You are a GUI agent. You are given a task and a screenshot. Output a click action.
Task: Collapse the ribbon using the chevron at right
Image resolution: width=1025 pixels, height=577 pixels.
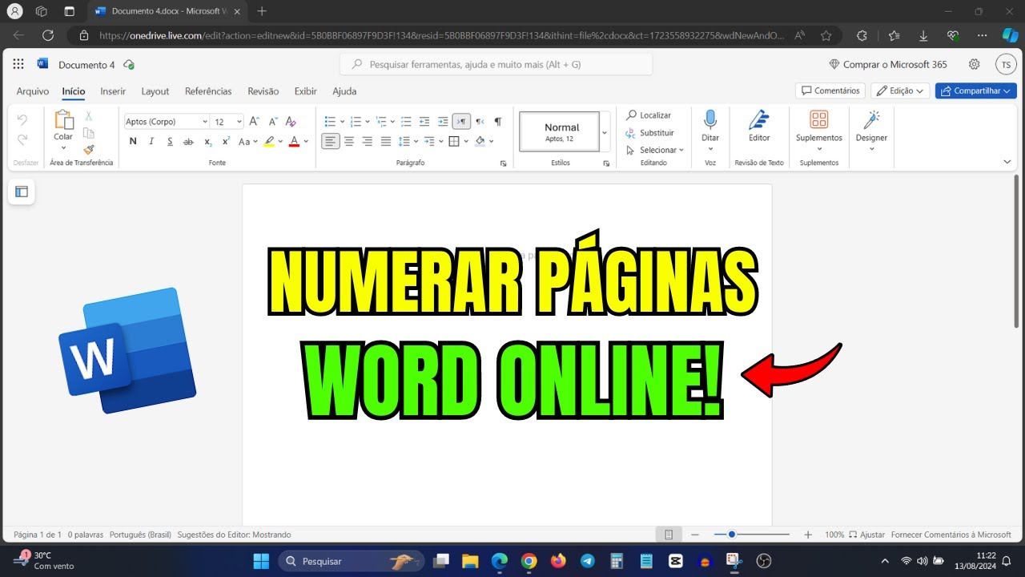point(1007,162)
